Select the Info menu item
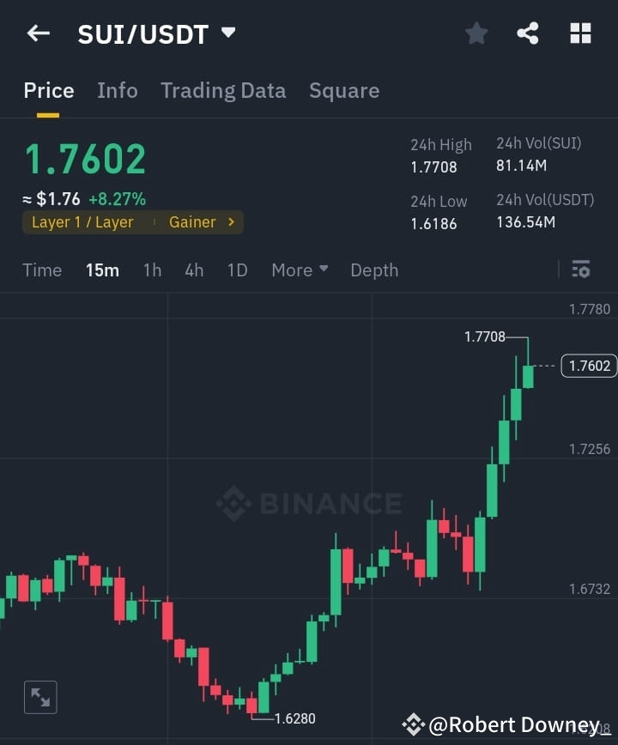The width and height of the screenshot is (618, 745). (x=118, y=90)
